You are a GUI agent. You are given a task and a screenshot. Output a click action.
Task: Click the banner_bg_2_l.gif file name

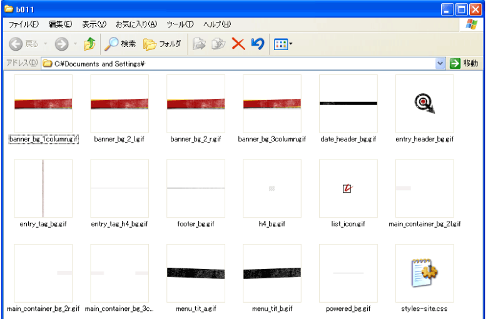point(119,139)
